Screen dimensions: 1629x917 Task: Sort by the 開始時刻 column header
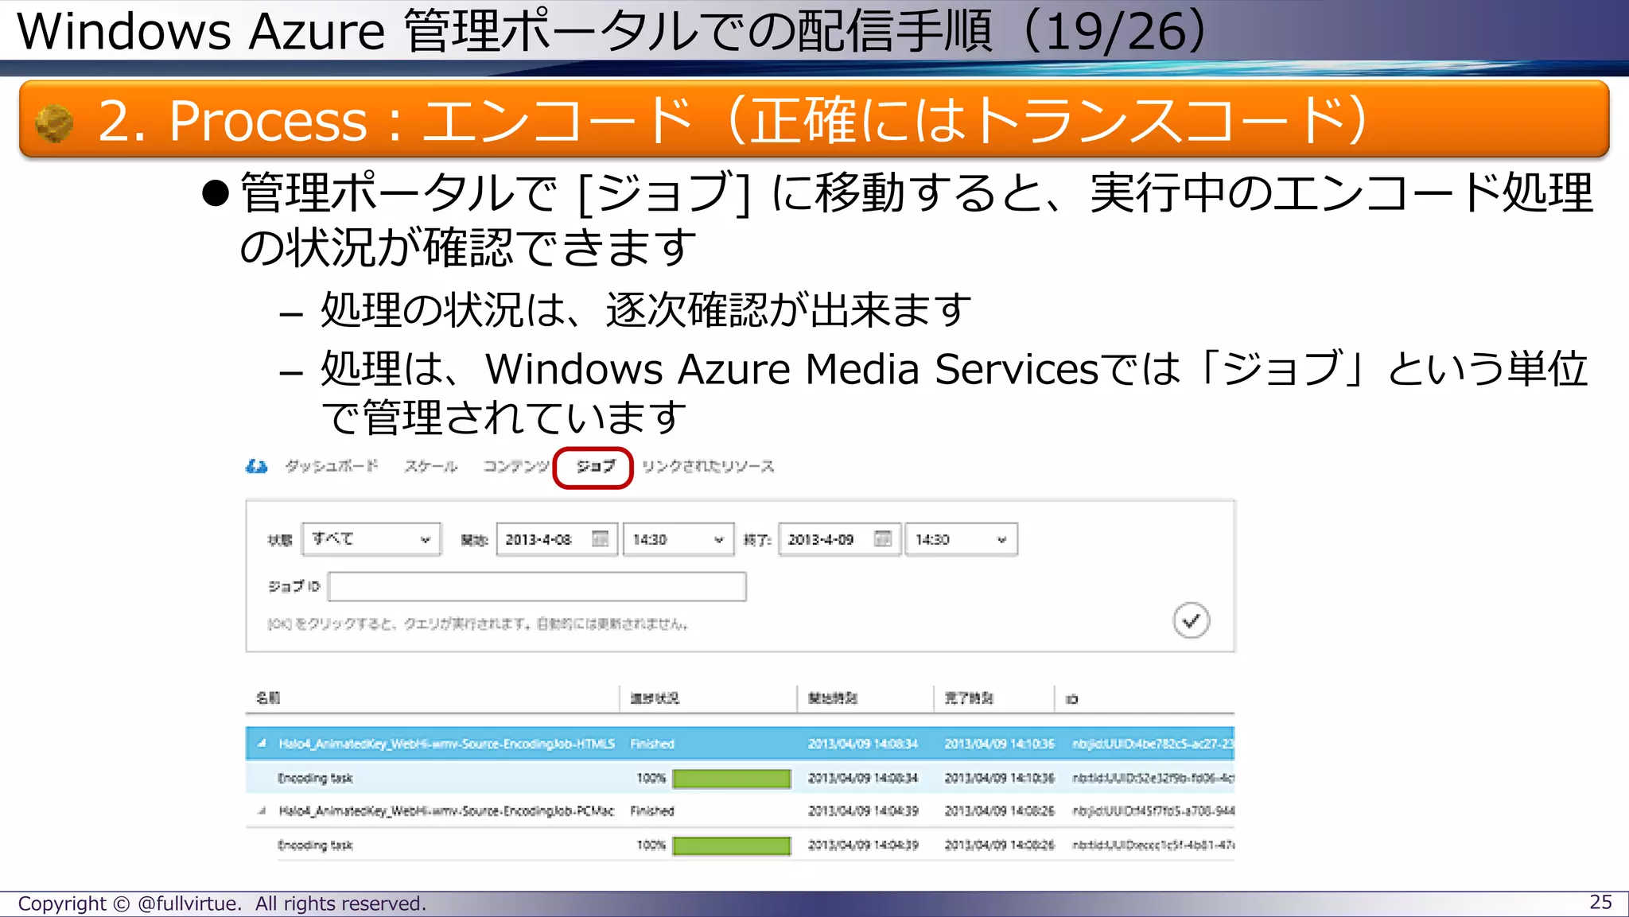pos(833,698)
